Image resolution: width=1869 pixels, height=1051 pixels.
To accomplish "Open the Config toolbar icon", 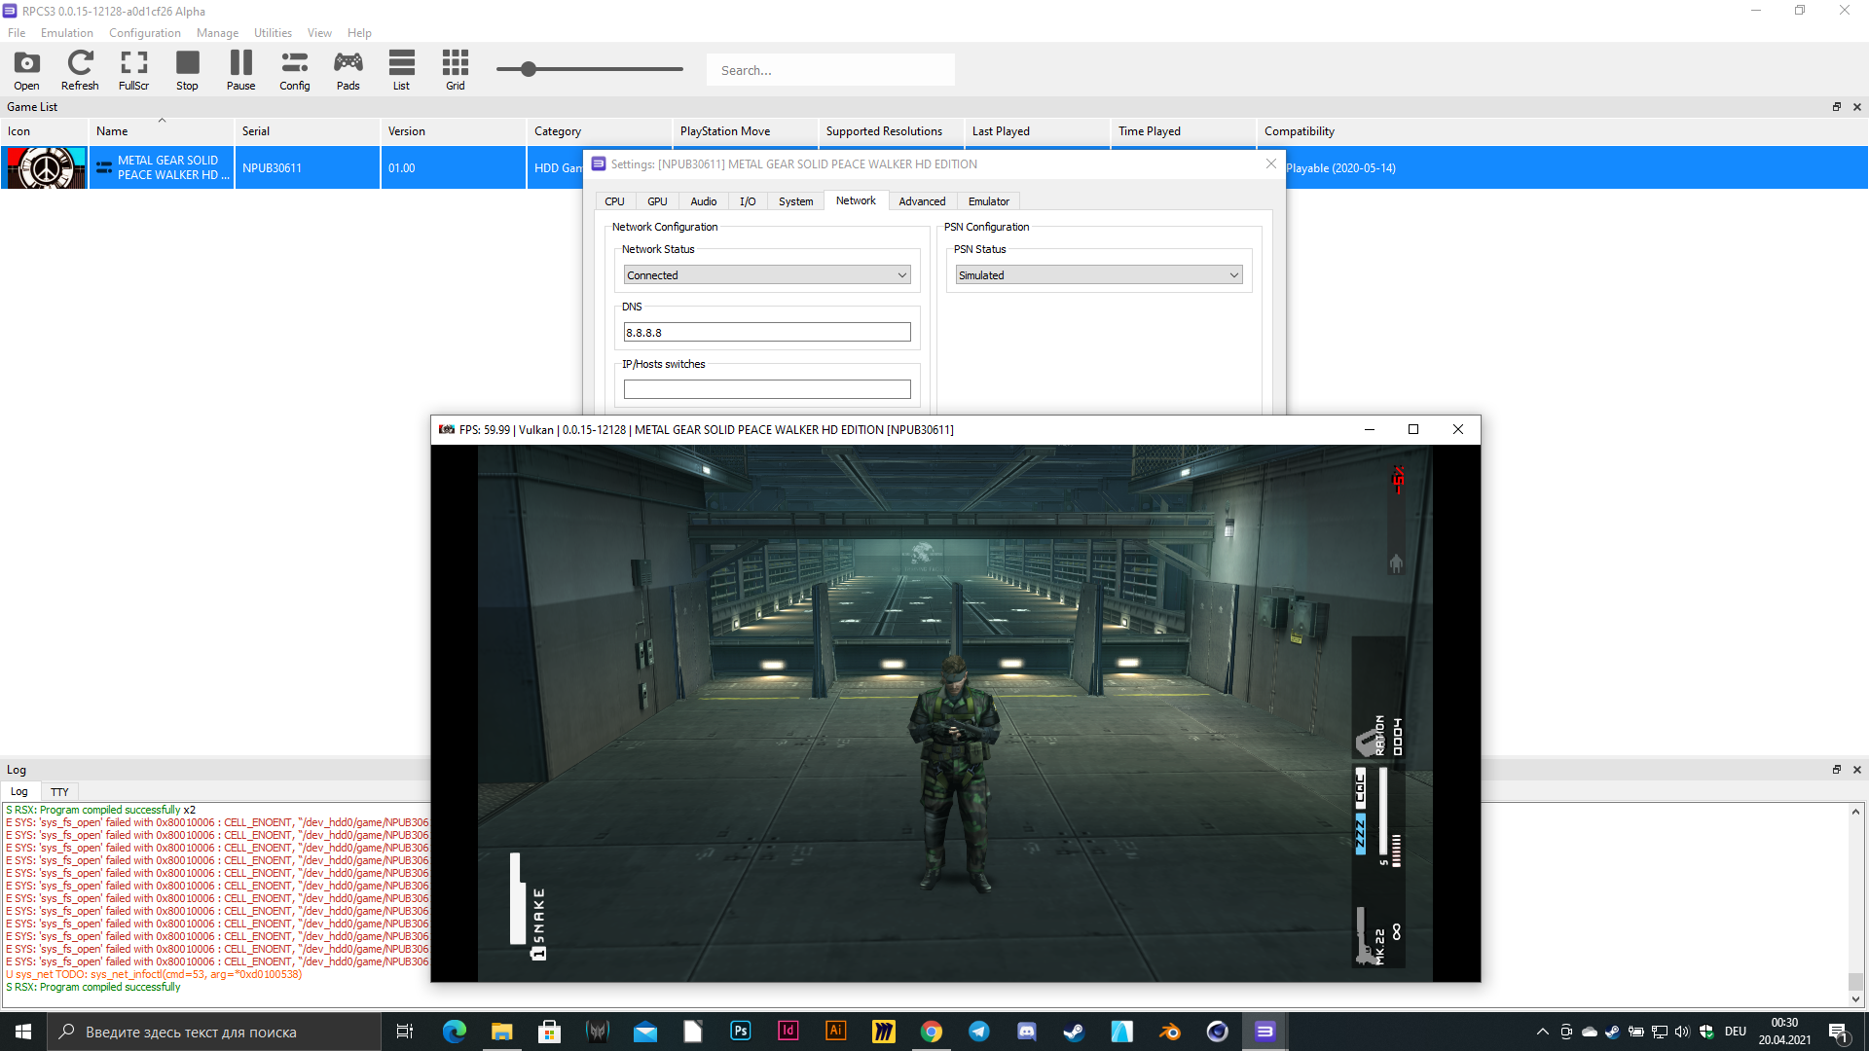I will [294, 70].
